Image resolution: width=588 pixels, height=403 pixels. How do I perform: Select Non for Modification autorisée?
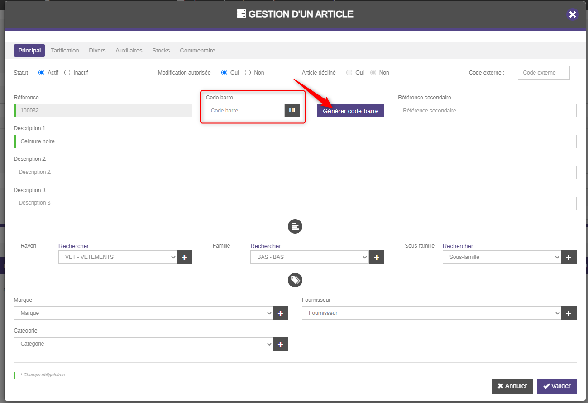point(248,73)
